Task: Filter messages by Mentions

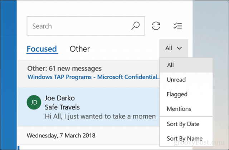Action: point(186,109)
